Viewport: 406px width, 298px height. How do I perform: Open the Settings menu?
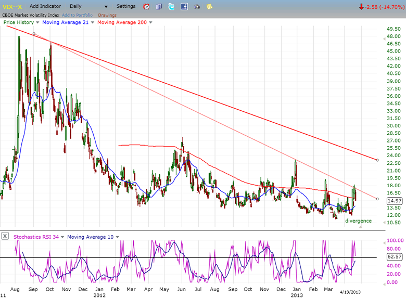pos(126,6)
